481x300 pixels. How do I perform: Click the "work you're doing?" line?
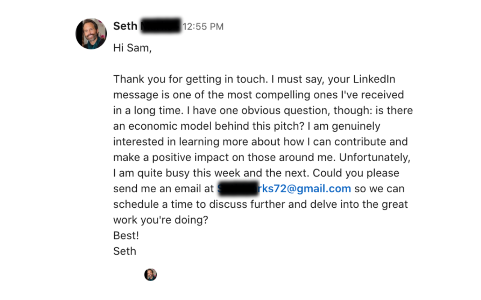coord(160,220)
